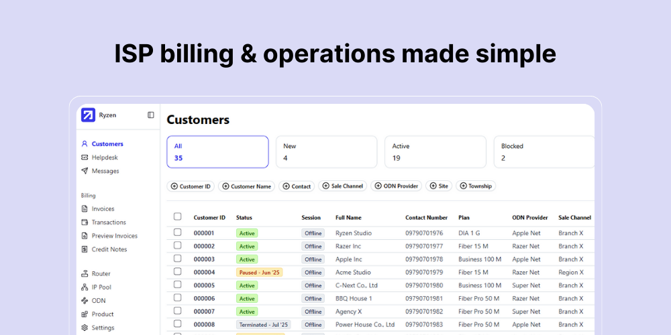This screenshot has width=671, height=335.
Task: Tick the select-all checkbox in table header
Action: pos(178,216)
